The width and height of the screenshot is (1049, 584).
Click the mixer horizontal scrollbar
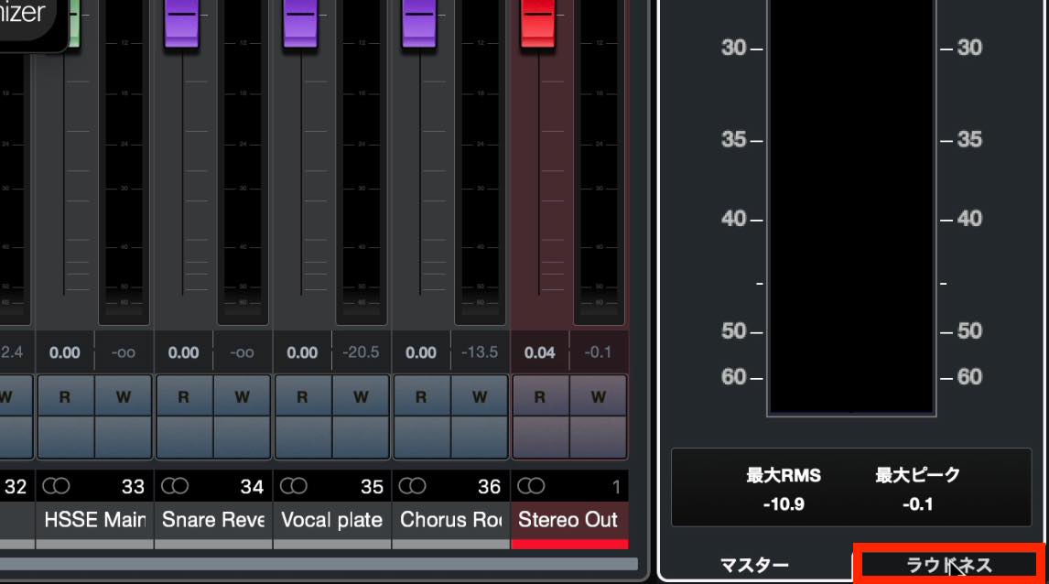(x=319, y=564)
